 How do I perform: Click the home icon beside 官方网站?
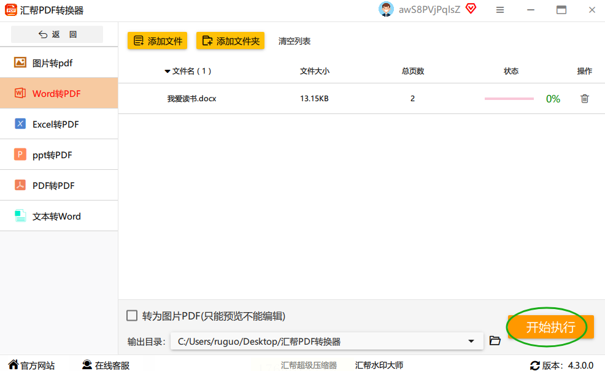tap(13, 364)
